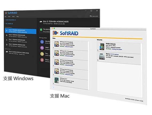Click the purple Label disk icon
The width and height of the screenshot is (152, 115).
click(x=42, y=48)
